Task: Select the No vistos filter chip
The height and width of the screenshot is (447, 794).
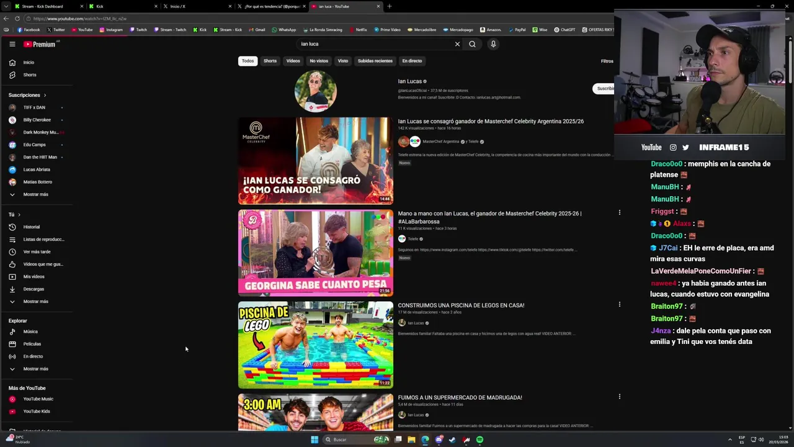Action: click(x=319, y=61)
